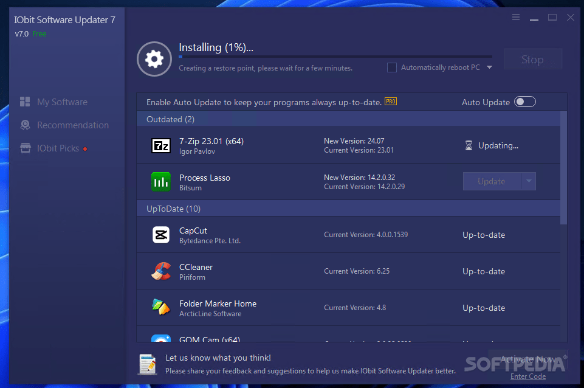Image resolution: width=584 pixels, height=388 pixels.
Task: Click the installing gear icon
Action: 154,59
